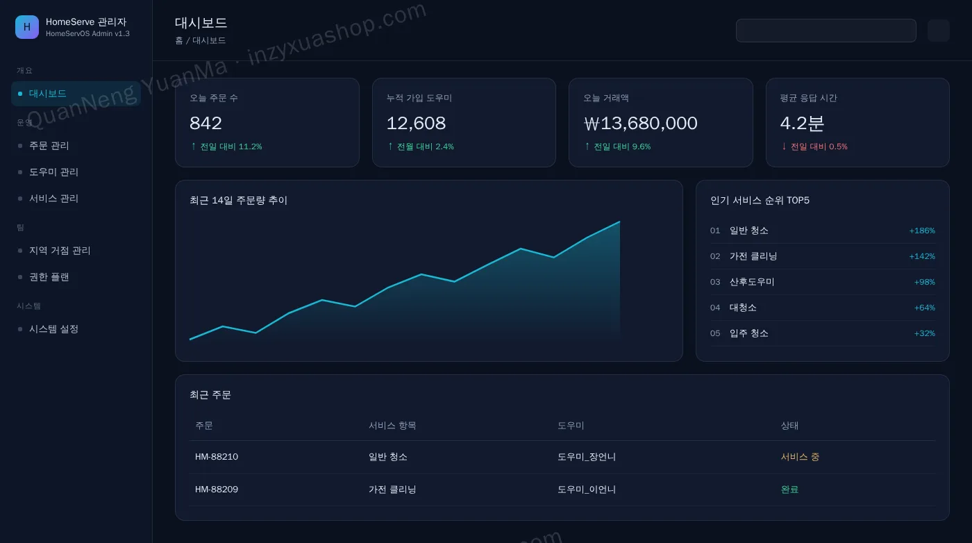Select 산후도우미 ranking row
The width and height of the screenshot is (972, 543).
(823, 282)
